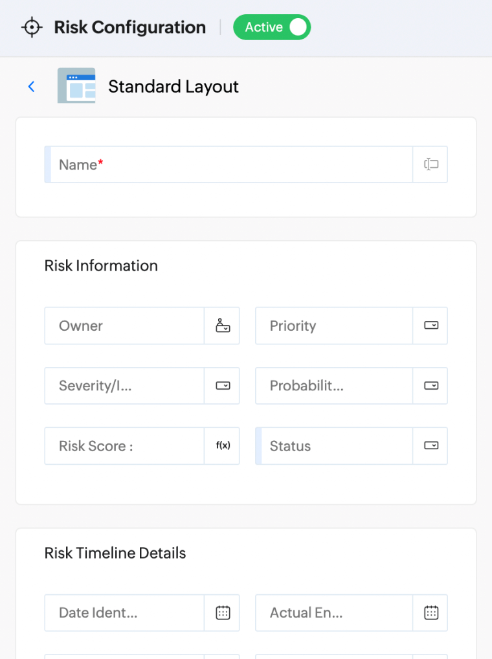Click the Standard Layout page icon
Image resolution: width=492 pixels, height=659 pixels.
76,86
